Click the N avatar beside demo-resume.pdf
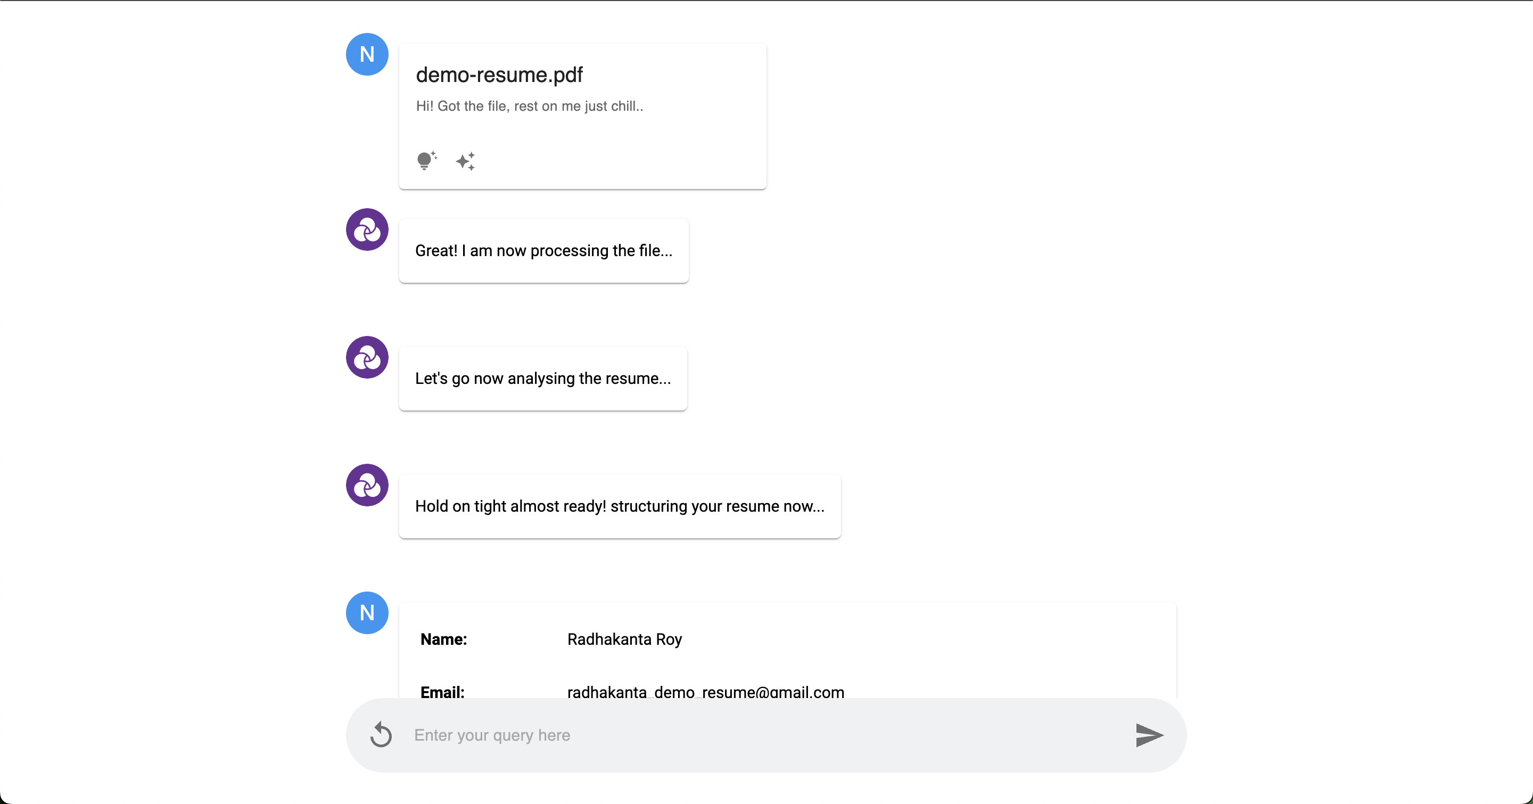This screenshot has height=804, width=1533. 367,54
